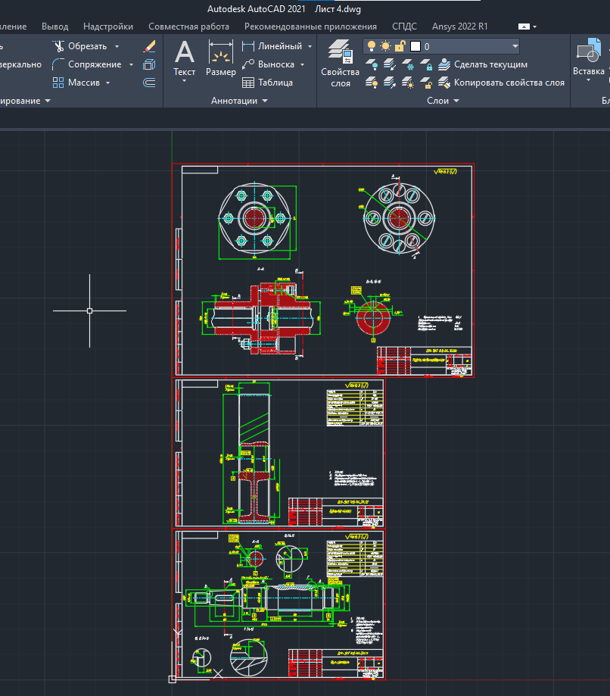Switch to the СПДС ribbon tab
This screenshot has height=696, width=610.
tap(404, 27)
